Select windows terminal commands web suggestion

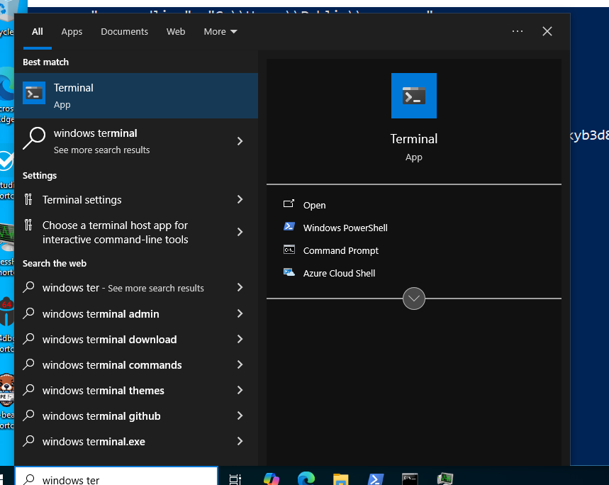tap(136, 364)
